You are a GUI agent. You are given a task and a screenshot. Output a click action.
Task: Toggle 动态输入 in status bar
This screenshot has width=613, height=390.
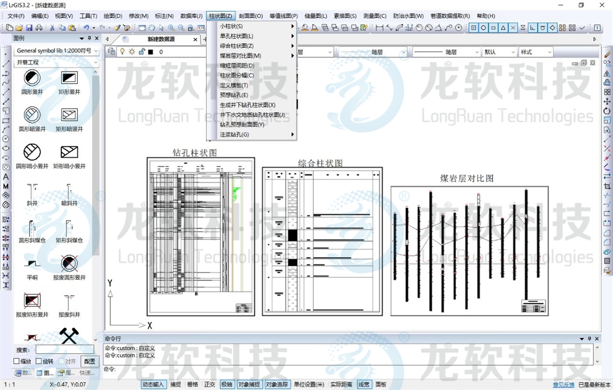click(153, 384)
